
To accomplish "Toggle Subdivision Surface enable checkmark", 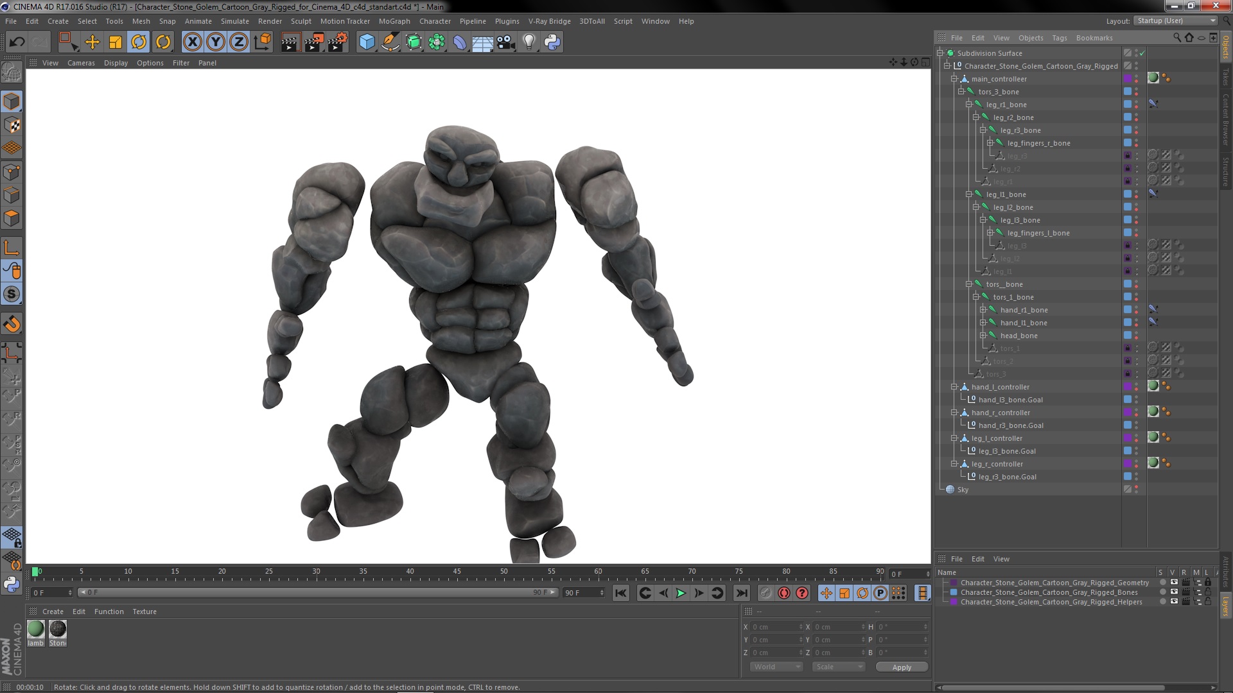I will [x=1143, y=53].
